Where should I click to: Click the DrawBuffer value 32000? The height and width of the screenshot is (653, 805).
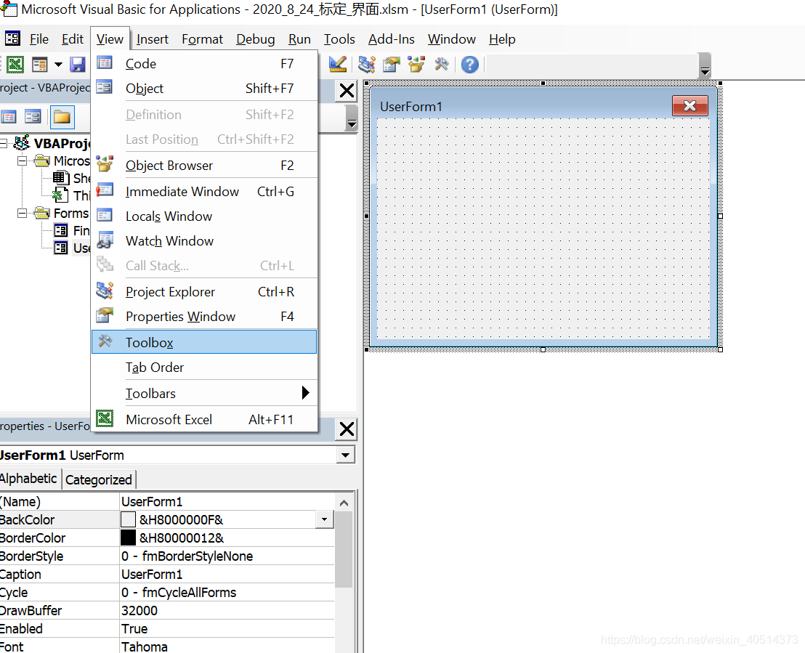click(227, 610)
